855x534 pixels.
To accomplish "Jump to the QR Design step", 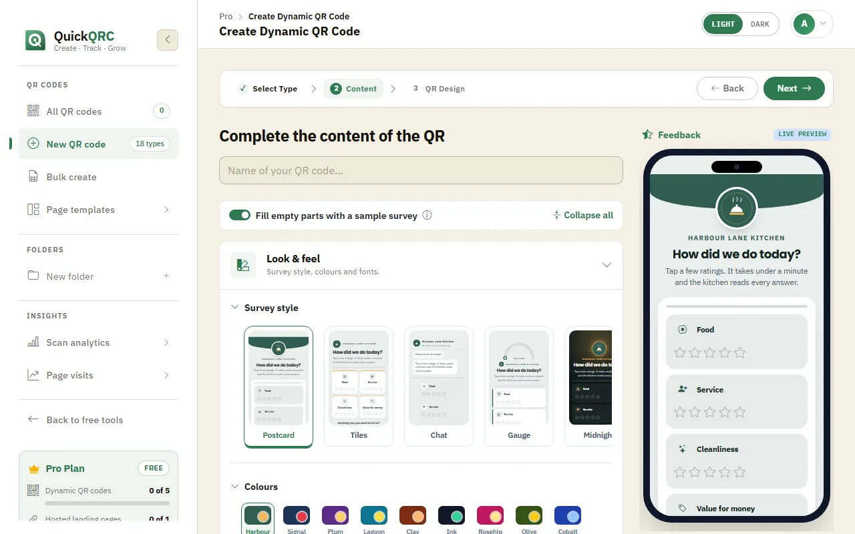I will (438, 89).
